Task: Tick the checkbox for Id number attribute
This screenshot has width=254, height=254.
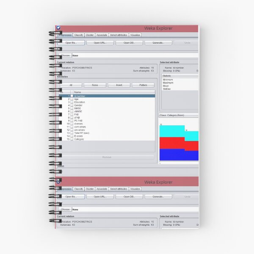Action: 72,96
